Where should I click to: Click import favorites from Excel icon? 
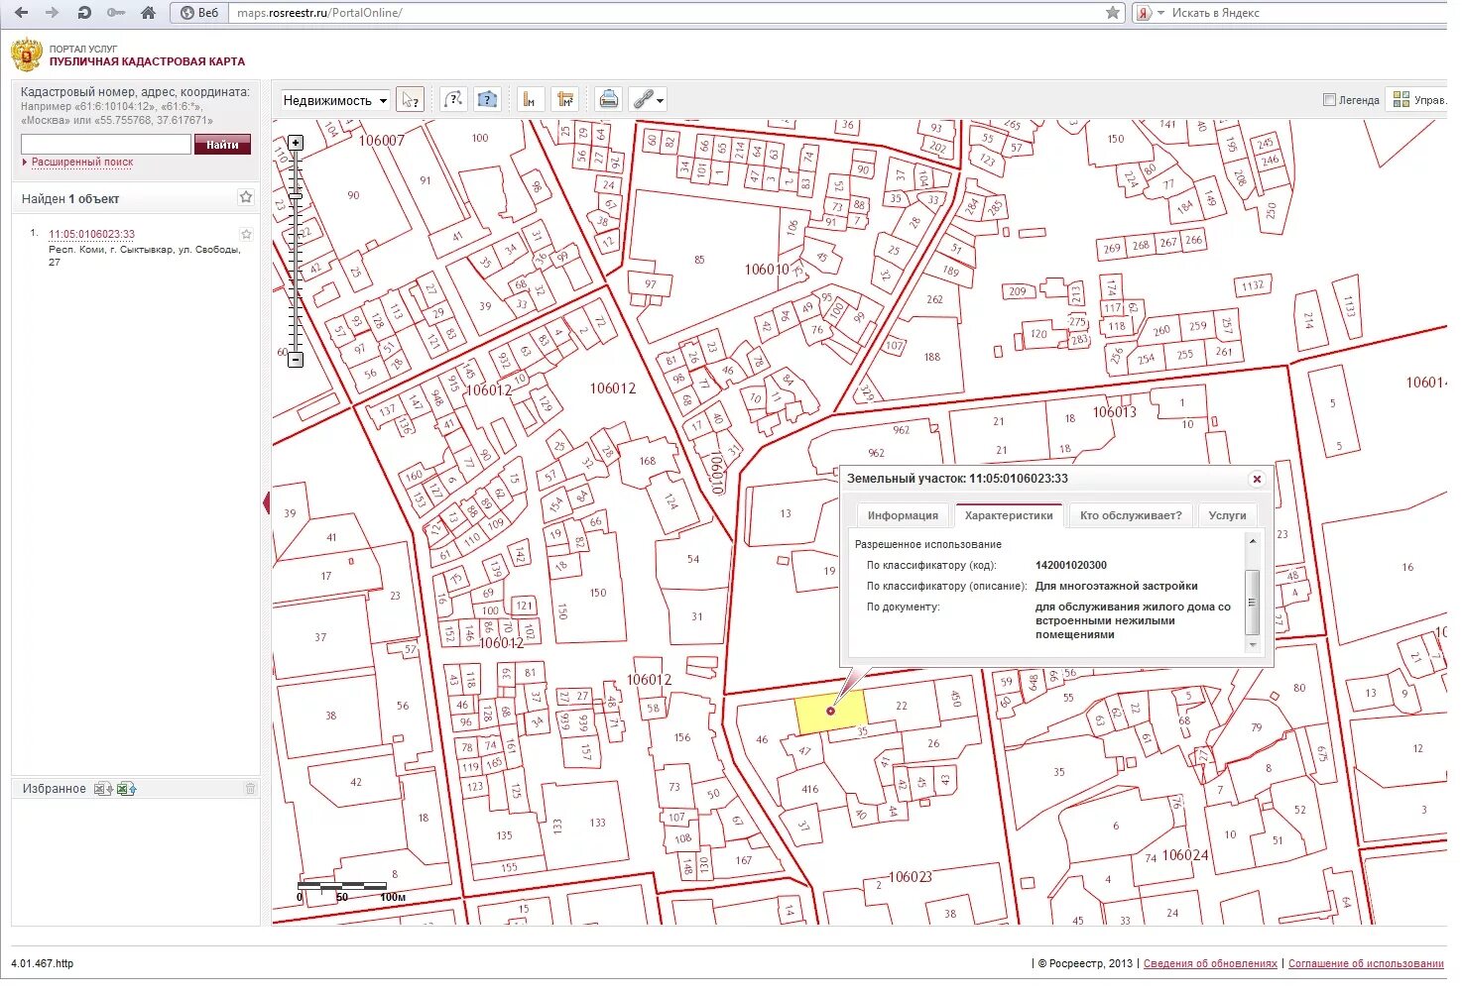click(x=126, y=790)
